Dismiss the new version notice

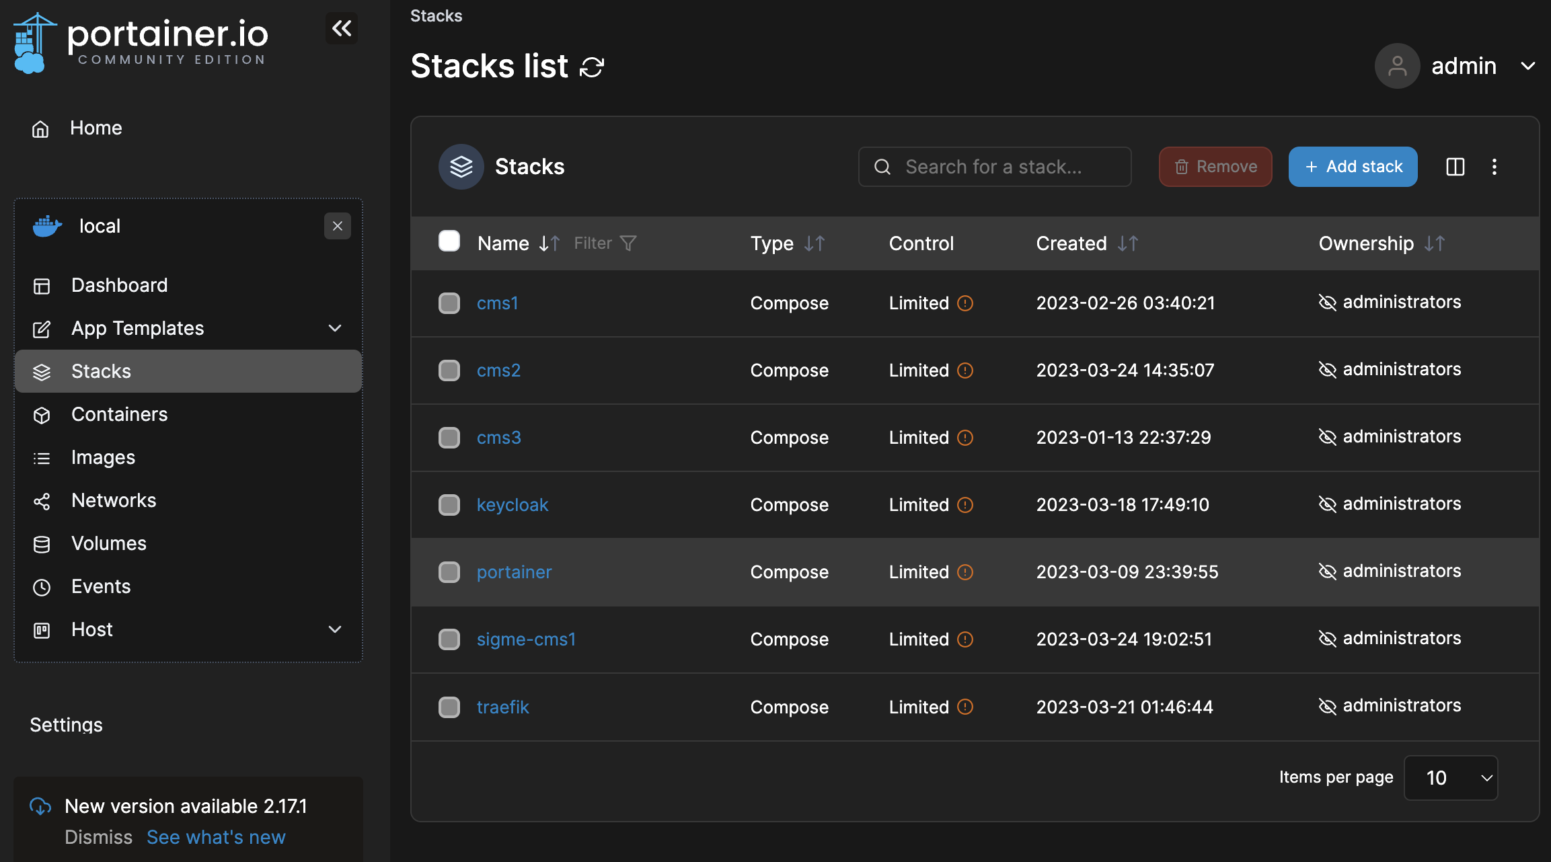pyautogui.click(x=99, y=837)
